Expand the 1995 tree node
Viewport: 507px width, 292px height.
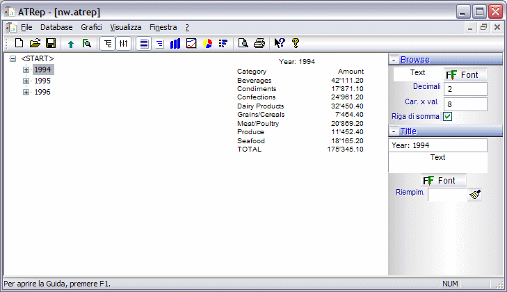pos(26,81)
